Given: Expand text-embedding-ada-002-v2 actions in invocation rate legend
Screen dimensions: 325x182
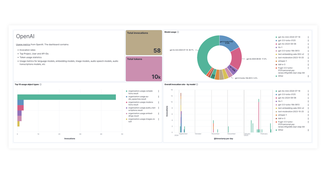Looking at the screenshot, I should (308, 108).
